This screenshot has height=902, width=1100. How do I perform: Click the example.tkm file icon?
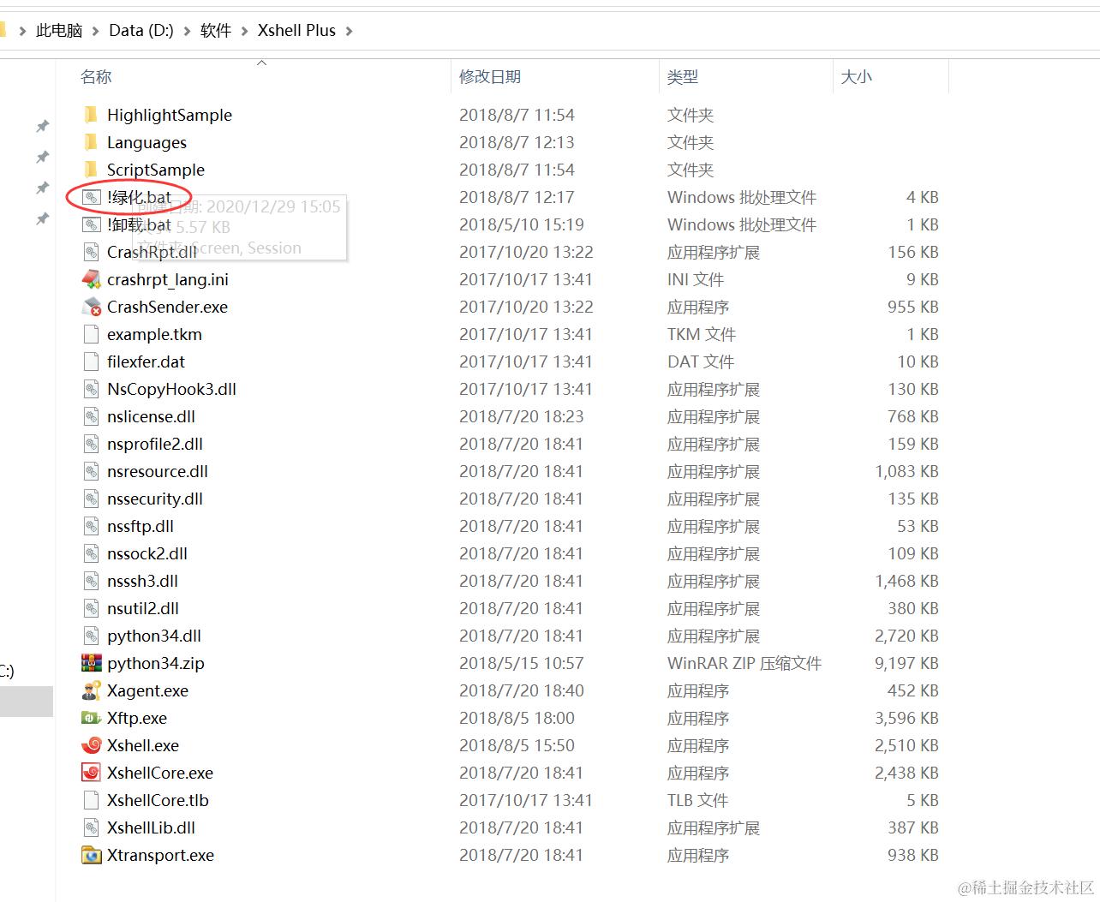(x=91, y=334)
